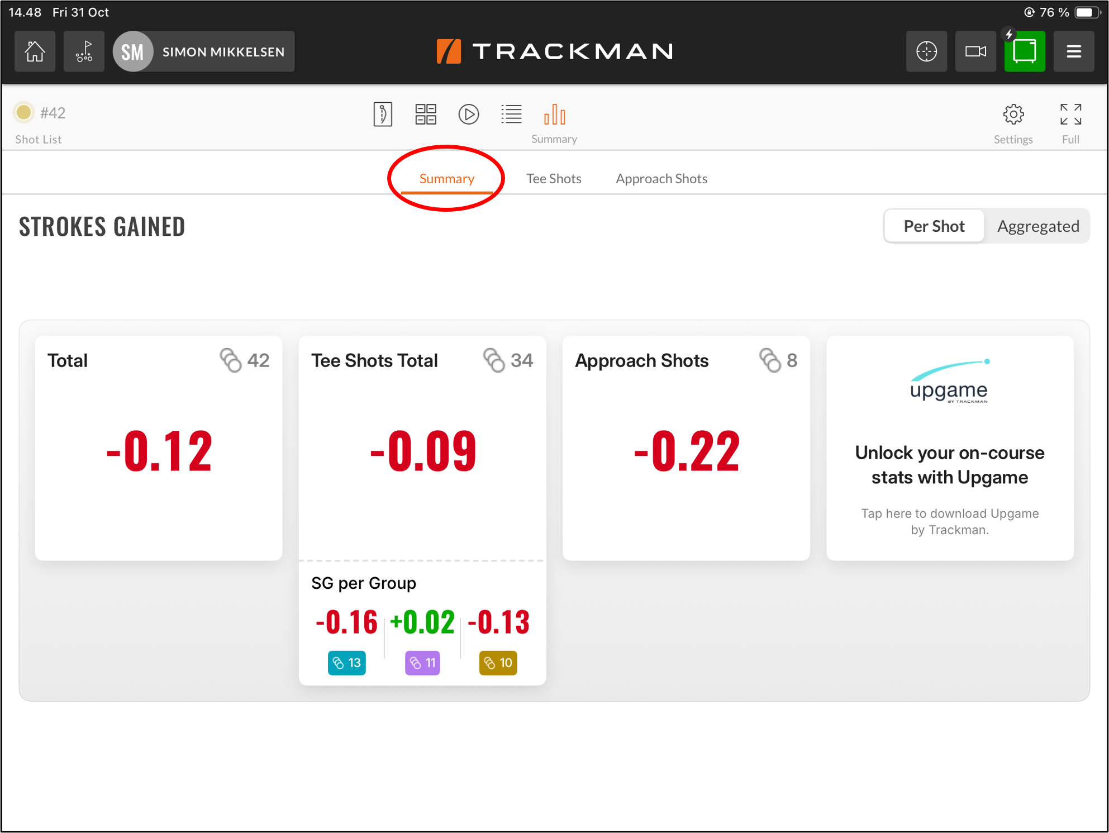Viewport: 1109px width, 833px height.
Task: Click the camera icon in the top bar
Action: (x=975, y=51)
